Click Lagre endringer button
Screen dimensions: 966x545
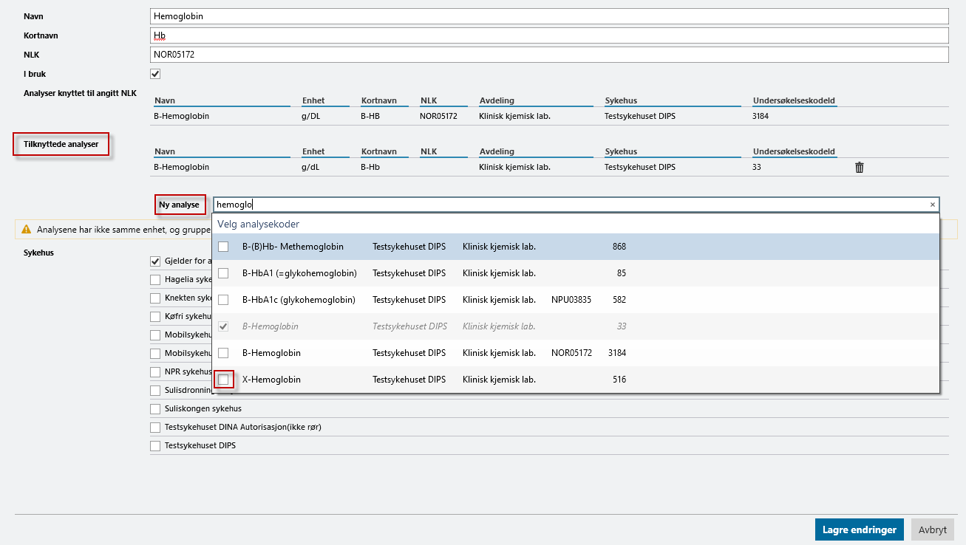(x=859, y=529)
